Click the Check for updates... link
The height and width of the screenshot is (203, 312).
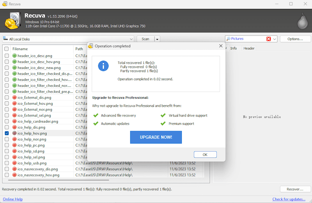289,199
